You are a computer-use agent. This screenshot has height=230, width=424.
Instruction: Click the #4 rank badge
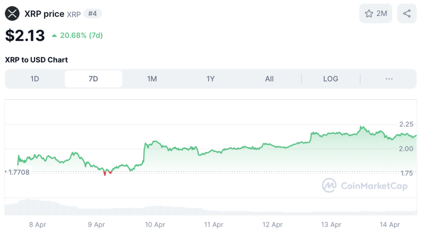(x=92, y=14)
